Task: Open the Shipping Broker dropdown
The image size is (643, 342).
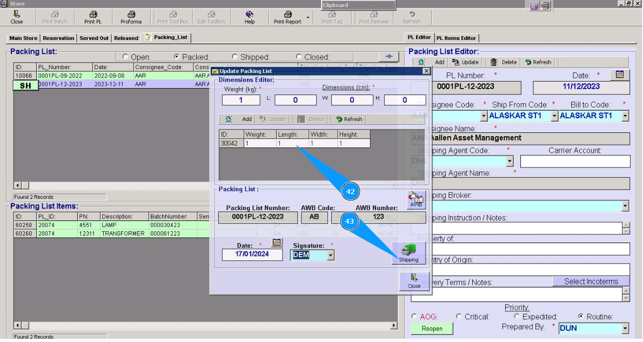Action: (625, 205)
